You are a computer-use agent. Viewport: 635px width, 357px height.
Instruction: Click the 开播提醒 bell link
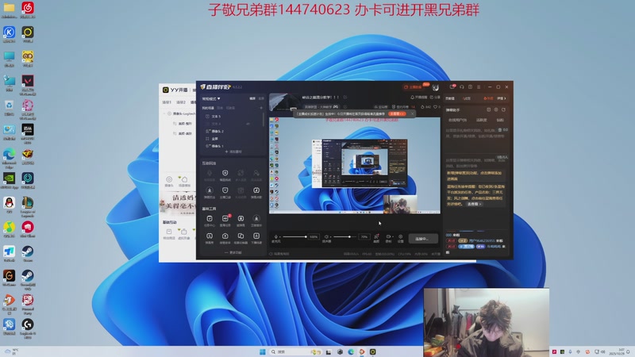pos(419,98)
